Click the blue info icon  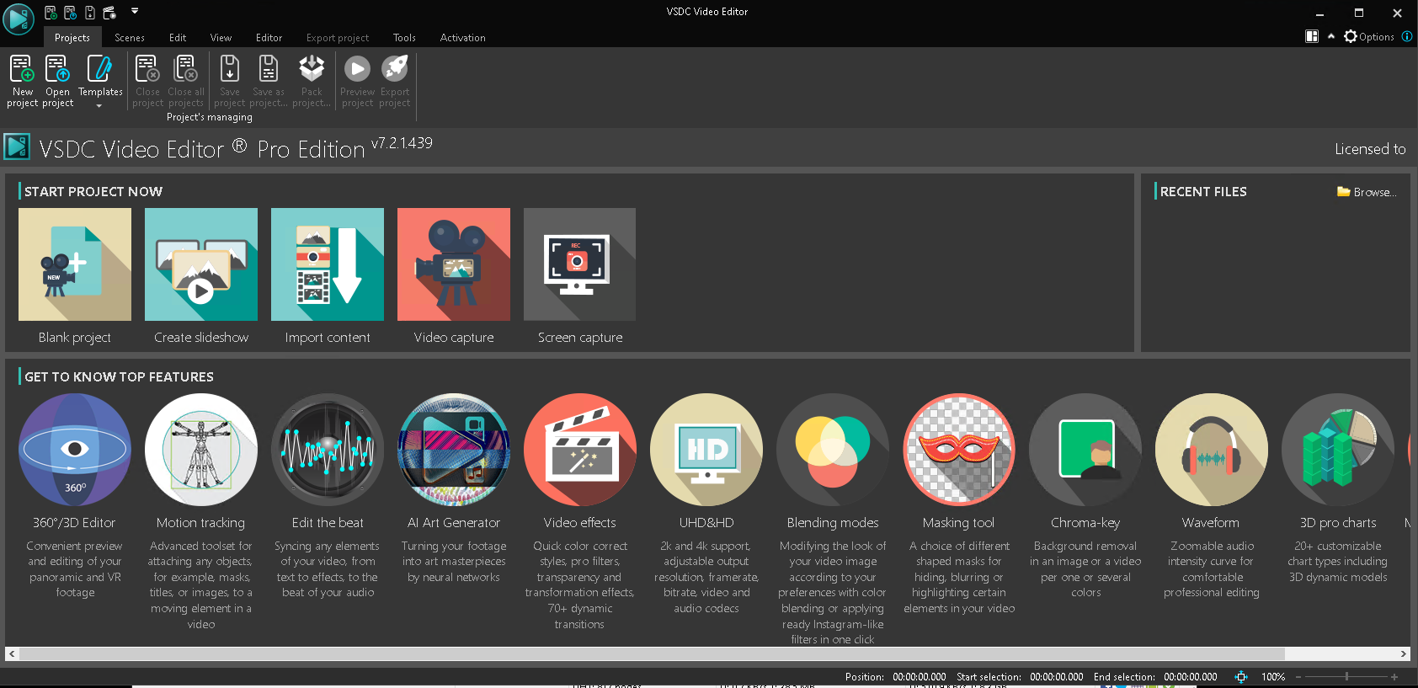(x=1407, y=36)
